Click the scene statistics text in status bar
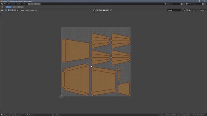This screenshot has width=207, height=116. point(181,115)
